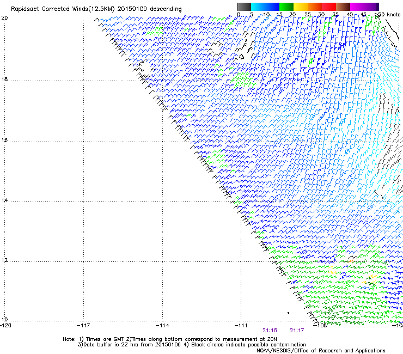Click the '18' latitude axis label
The height and width of the screenshot is (354, 403).
4,80
